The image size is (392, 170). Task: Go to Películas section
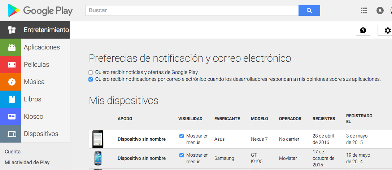36,65
